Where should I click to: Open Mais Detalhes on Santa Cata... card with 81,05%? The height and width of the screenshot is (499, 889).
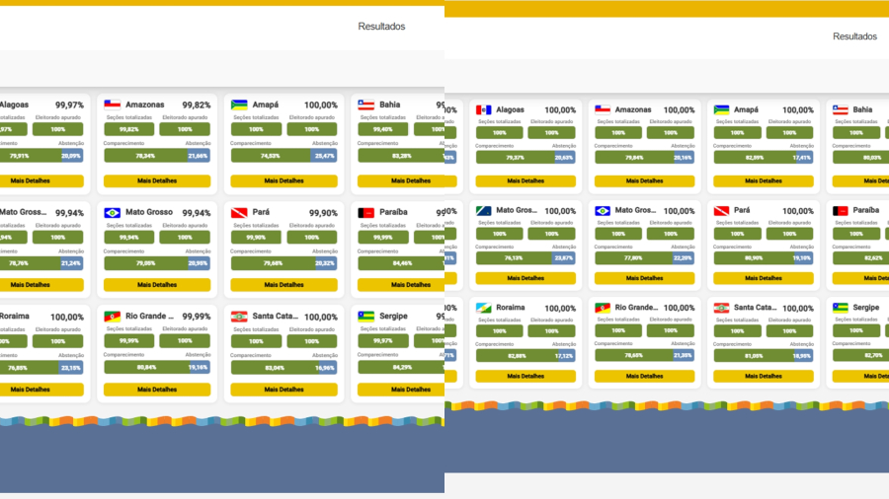pyautogui.click(x=764, y=376)
